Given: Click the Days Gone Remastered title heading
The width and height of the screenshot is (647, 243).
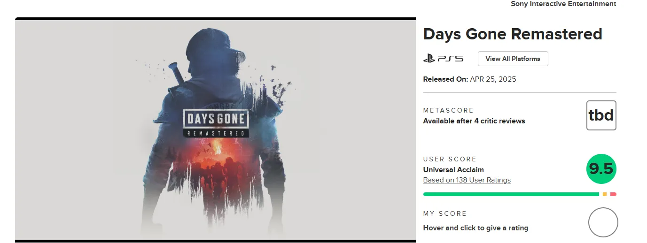Looking at the screenshot, I should tap(513, 34).
